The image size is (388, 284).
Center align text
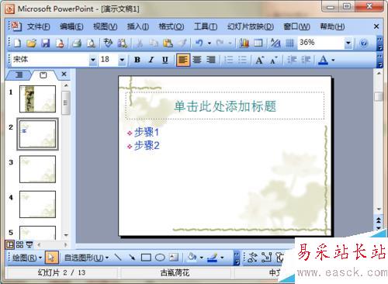(x=197, y=60)
